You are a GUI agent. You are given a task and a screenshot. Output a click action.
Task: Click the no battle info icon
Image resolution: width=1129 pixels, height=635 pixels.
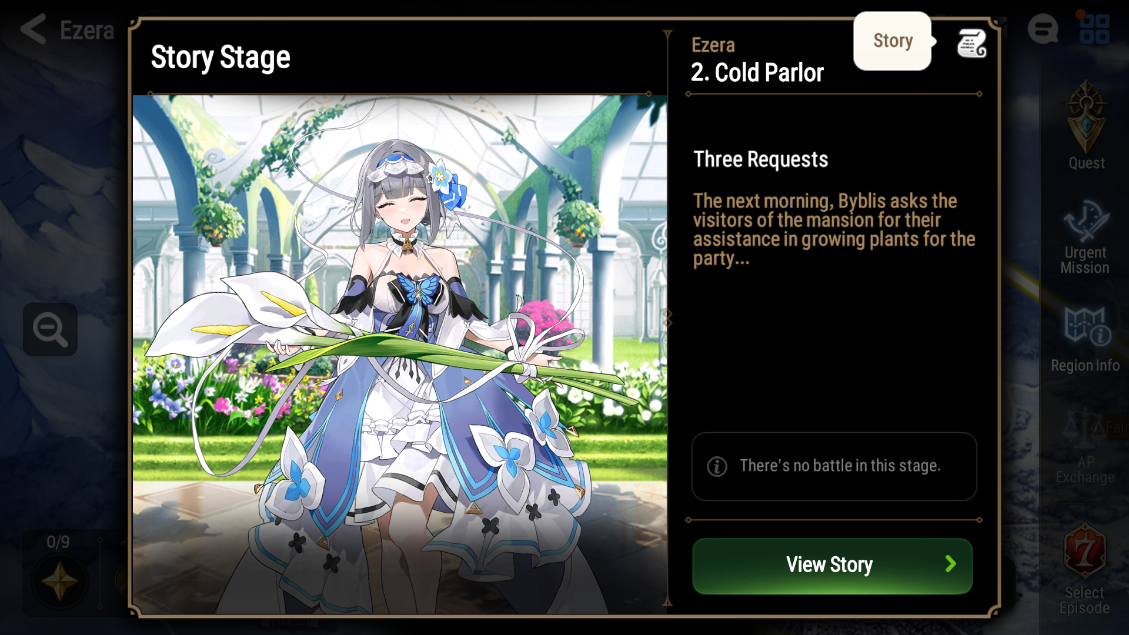(717, 466)
